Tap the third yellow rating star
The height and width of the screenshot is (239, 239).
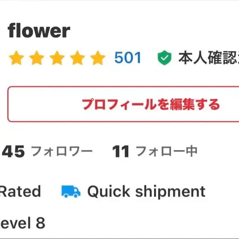pos(57,58)
